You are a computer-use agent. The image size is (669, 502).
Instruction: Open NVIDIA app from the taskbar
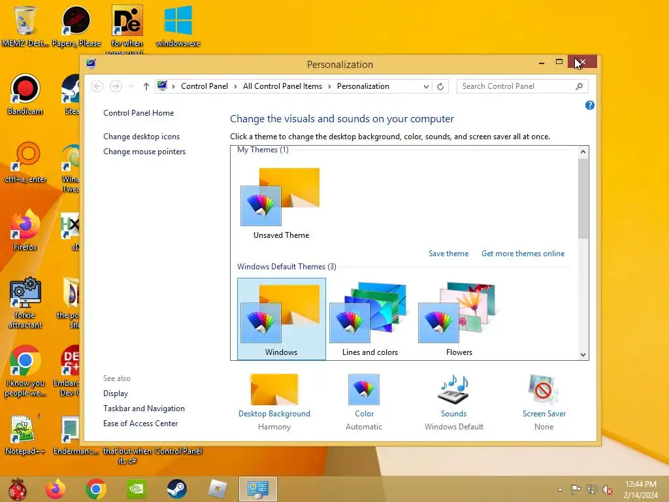coord(136,489)
